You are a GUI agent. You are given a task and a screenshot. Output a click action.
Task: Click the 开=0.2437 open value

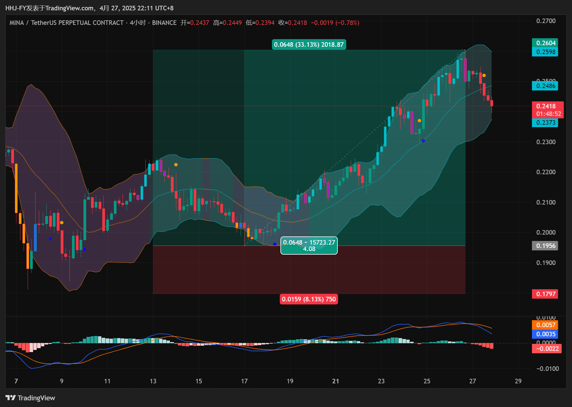[195, 23]
